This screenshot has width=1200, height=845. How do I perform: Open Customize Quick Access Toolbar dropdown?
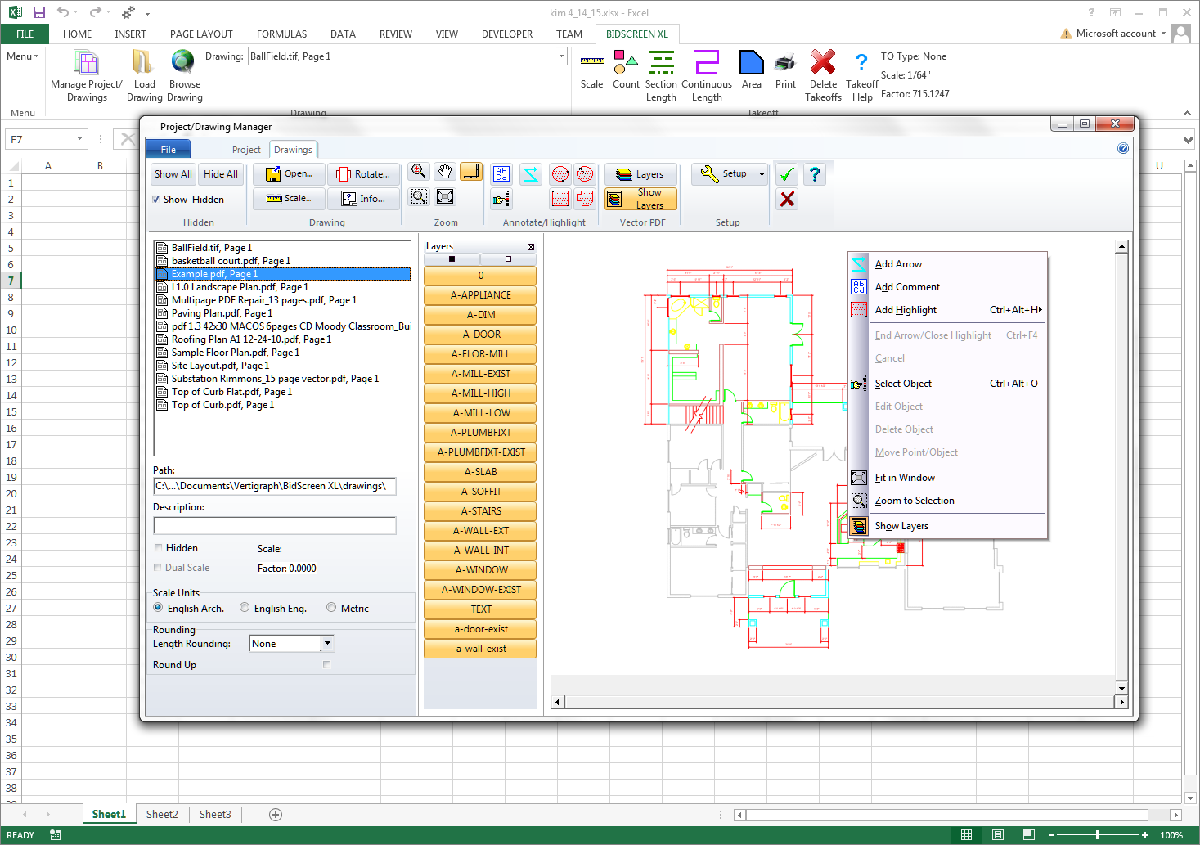(x=147, y=13)
